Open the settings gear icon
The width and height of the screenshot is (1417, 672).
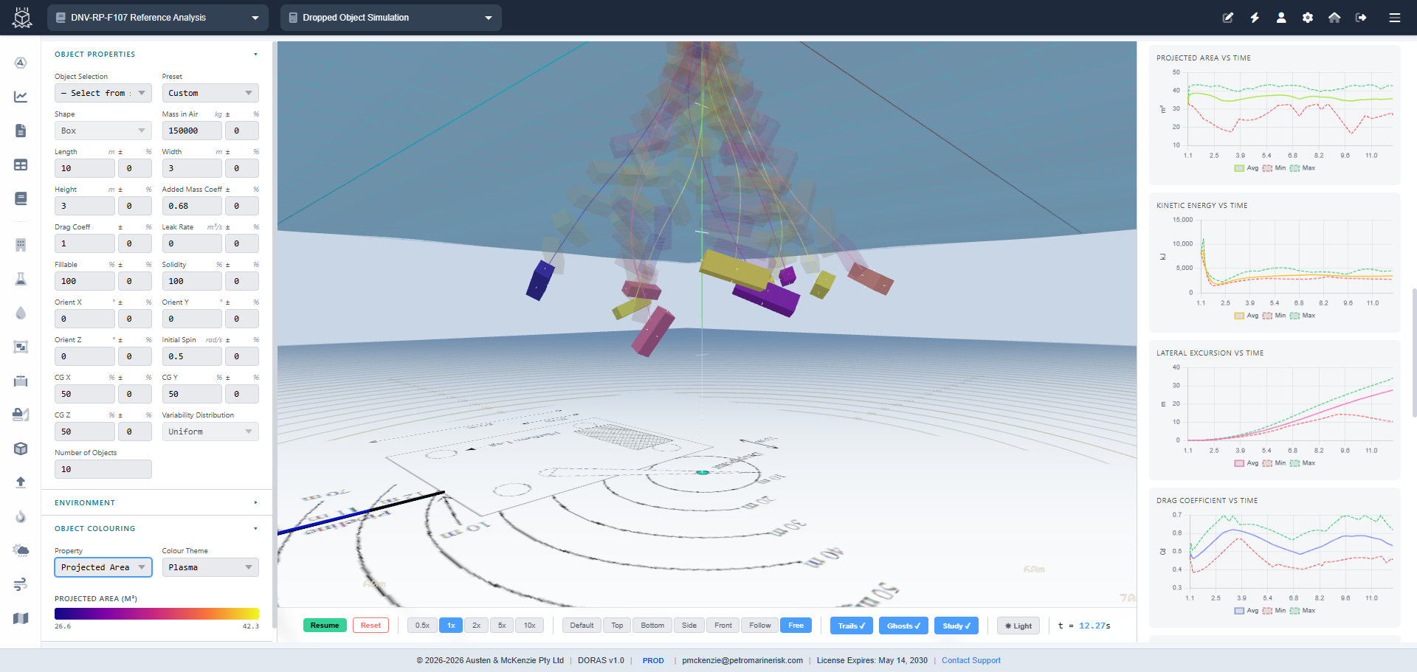click(1308, 18)
